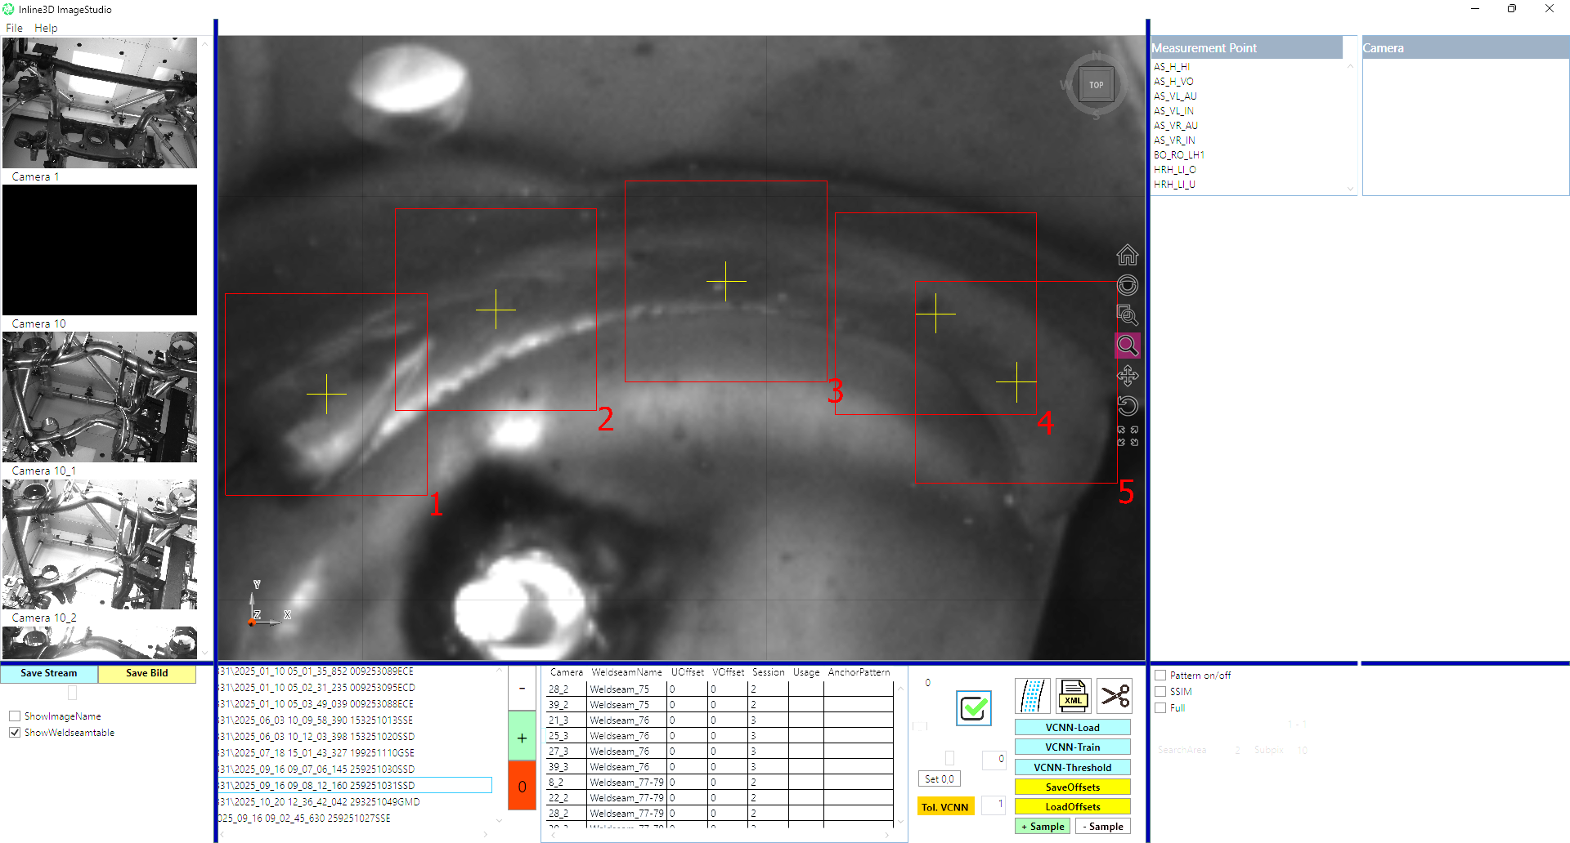Click the green plus button
The height and width of the screenshot is (843, 1570).
click(x=522, y=738)
